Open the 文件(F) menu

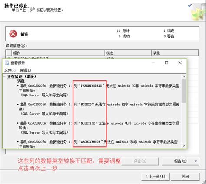(10, 70)
